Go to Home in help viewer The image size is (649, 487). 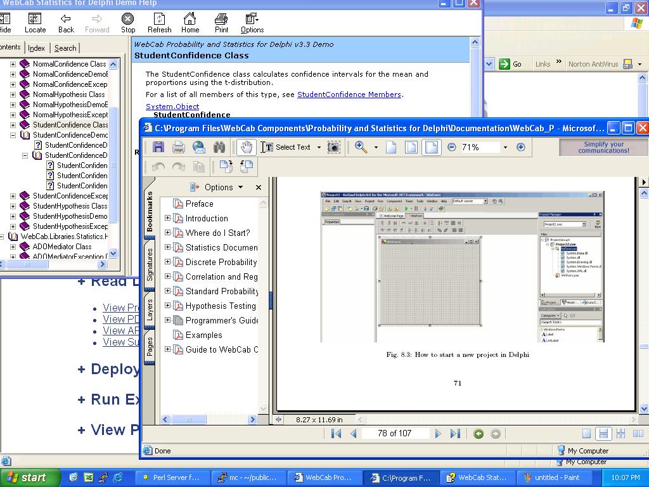(190, 23)
